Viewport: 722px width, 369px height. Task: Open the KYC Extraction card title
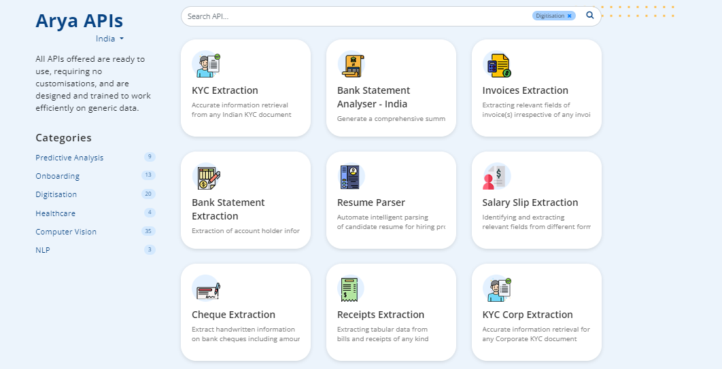[225, 90]
